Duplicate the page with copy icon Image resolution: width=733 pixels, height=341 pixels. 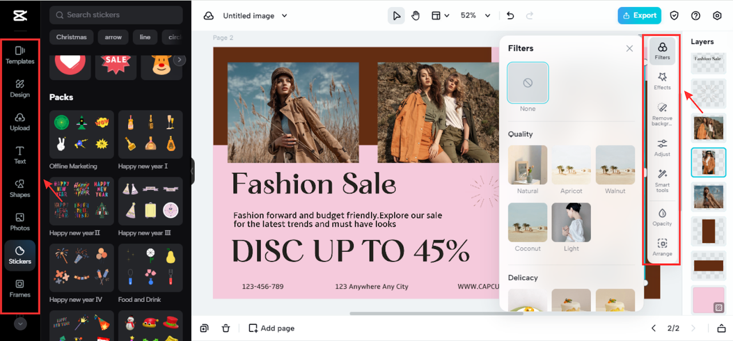coord(204,328)
